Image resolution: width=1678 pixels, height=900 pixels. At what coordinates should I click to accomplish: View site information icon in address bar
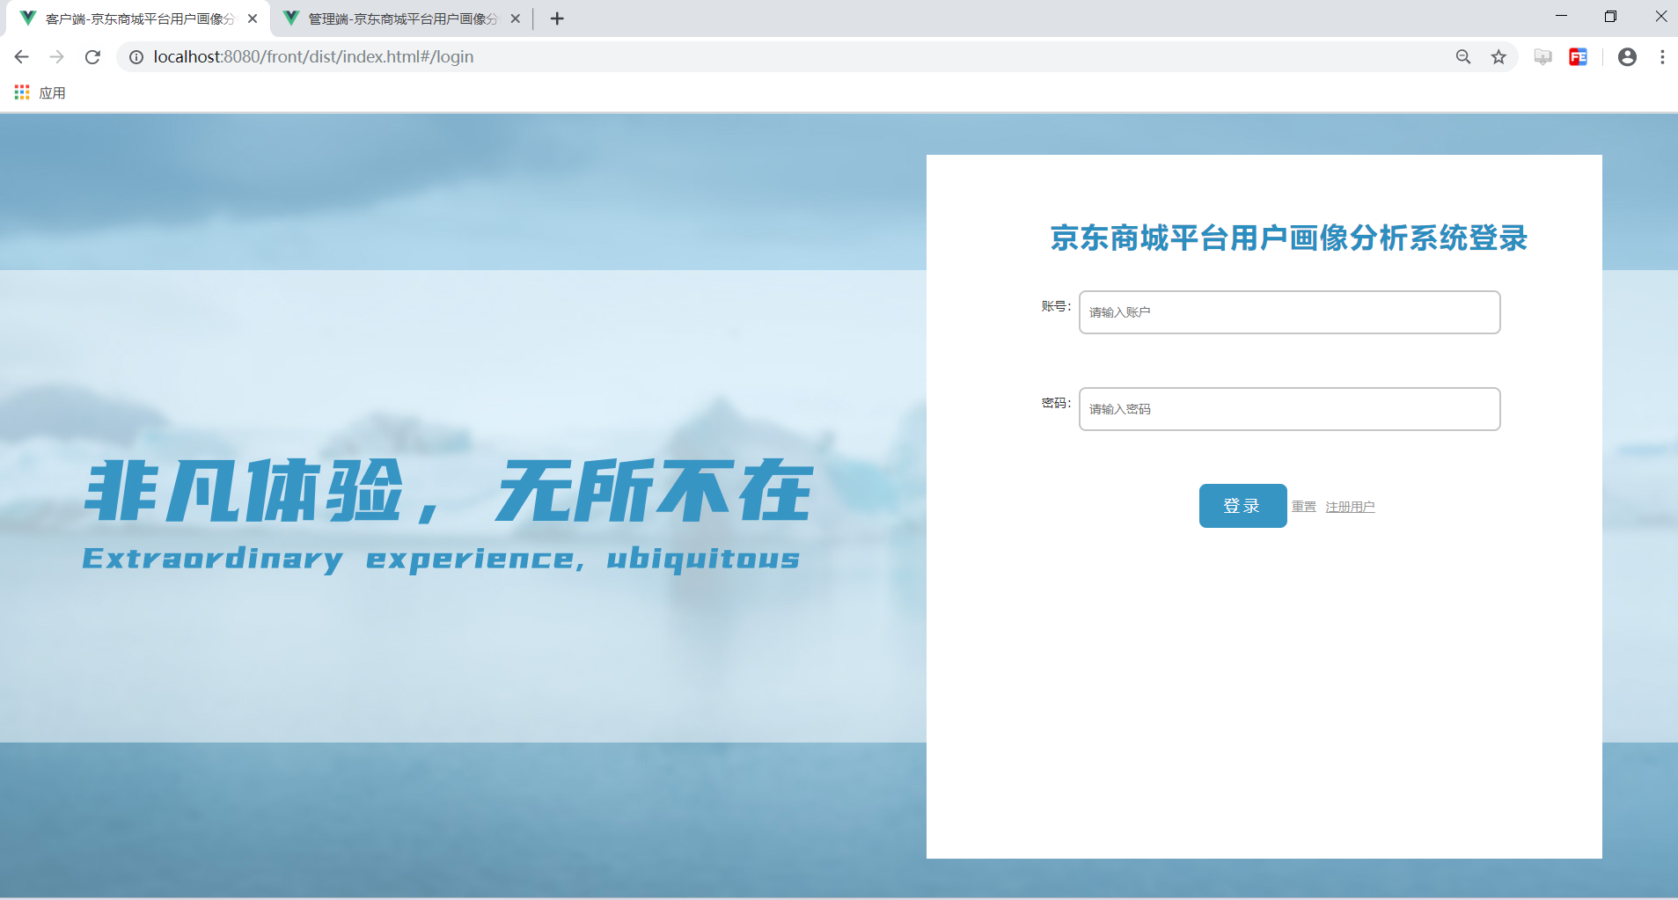tap(136, 57)
